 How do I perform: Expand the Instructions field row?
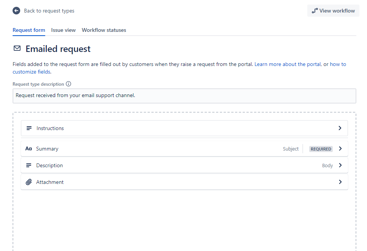[x=340, y=128]
